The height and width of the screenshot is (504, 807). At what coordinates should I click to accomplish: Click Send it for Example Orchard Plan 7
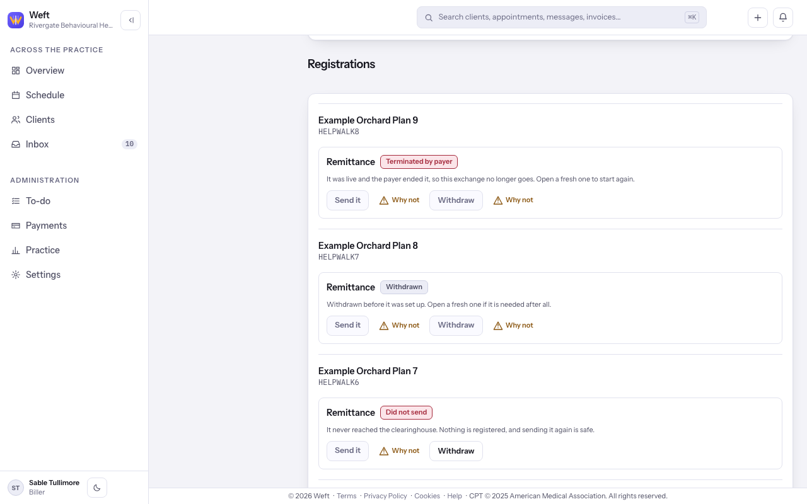point(347,451)
